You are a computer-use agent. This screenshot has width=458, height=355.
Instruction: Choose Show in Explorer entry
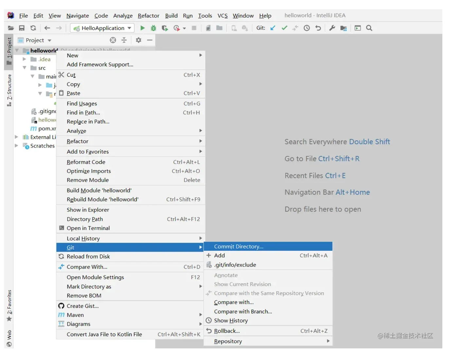pyautogui.click(x=131, y=210)
